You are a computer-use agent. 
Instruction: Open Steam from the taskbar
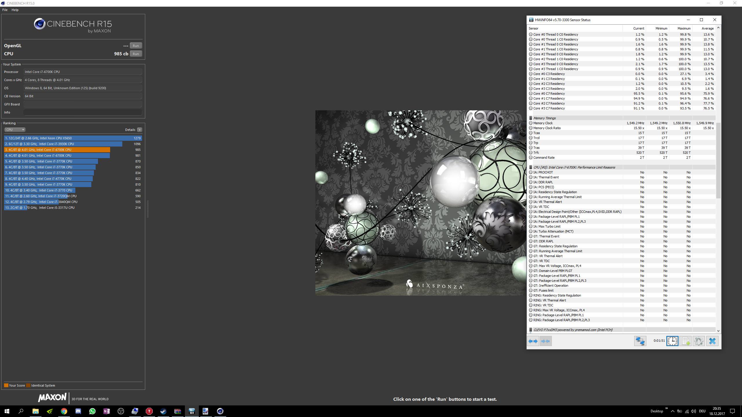pos(163,411)
